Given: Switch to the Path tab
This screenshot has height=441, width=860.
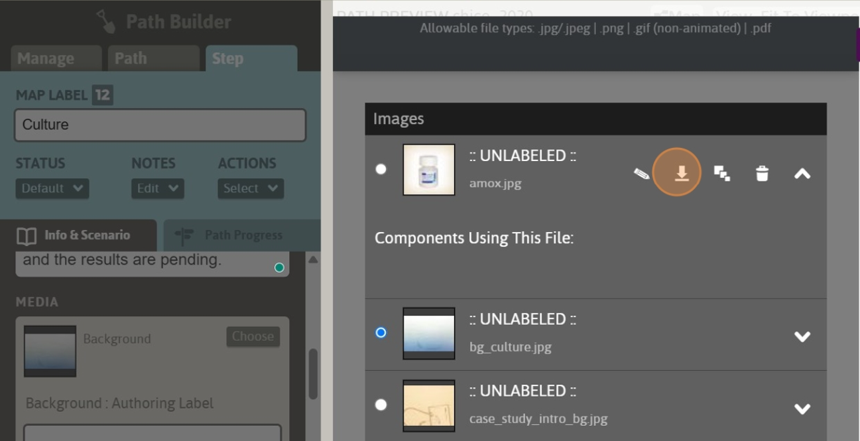Looking at the screenshot, I should (153, 58).
